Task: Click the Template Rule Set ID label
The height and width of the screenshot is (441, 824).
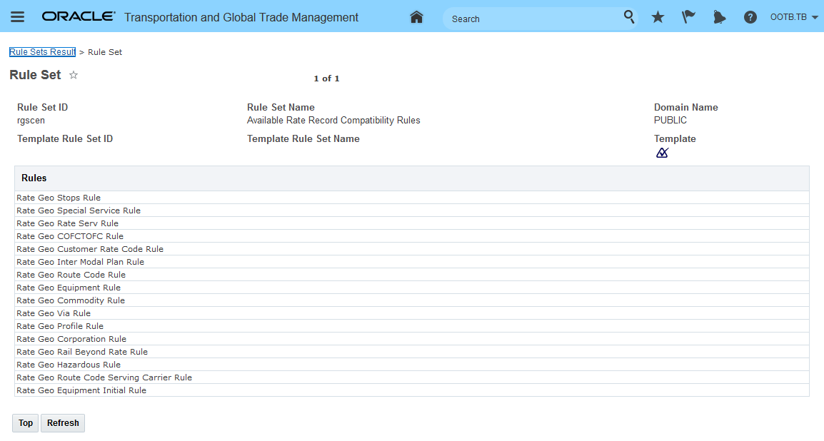Action: 65,138
